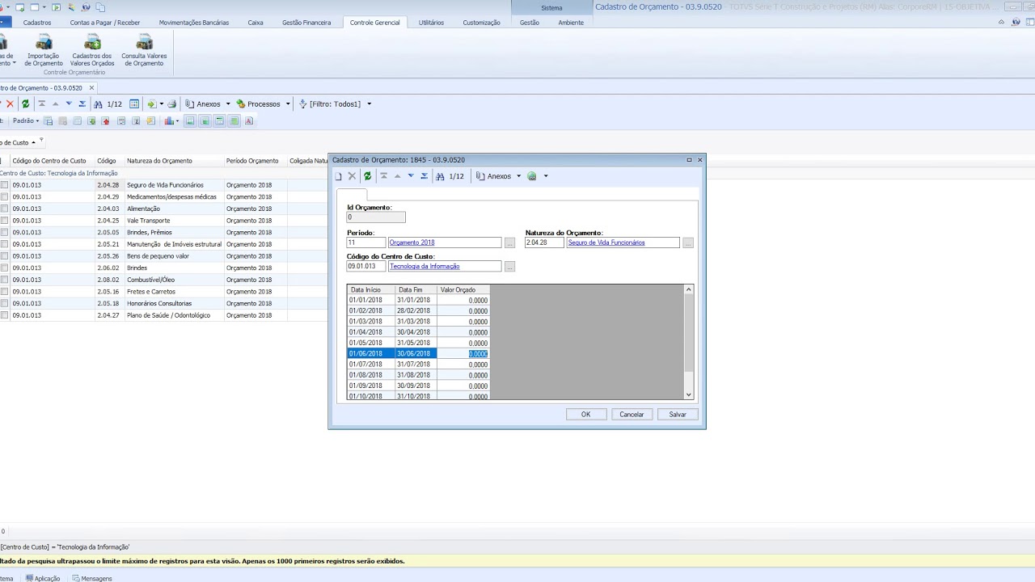Click the chart icon in grid toolbar
1035x582 pixels.
point(170,121)
